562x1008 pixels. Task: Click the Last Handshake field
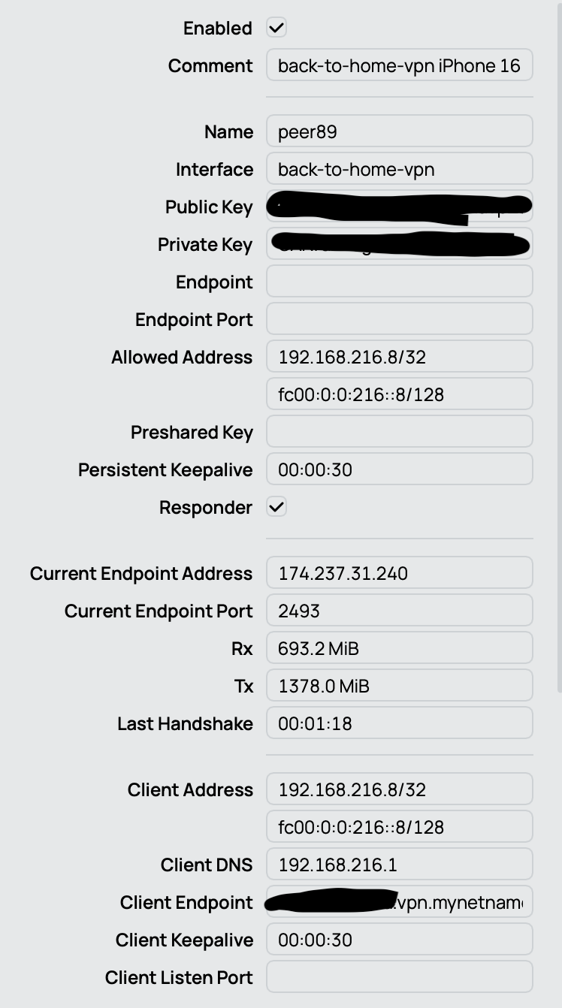coord(399,724)
